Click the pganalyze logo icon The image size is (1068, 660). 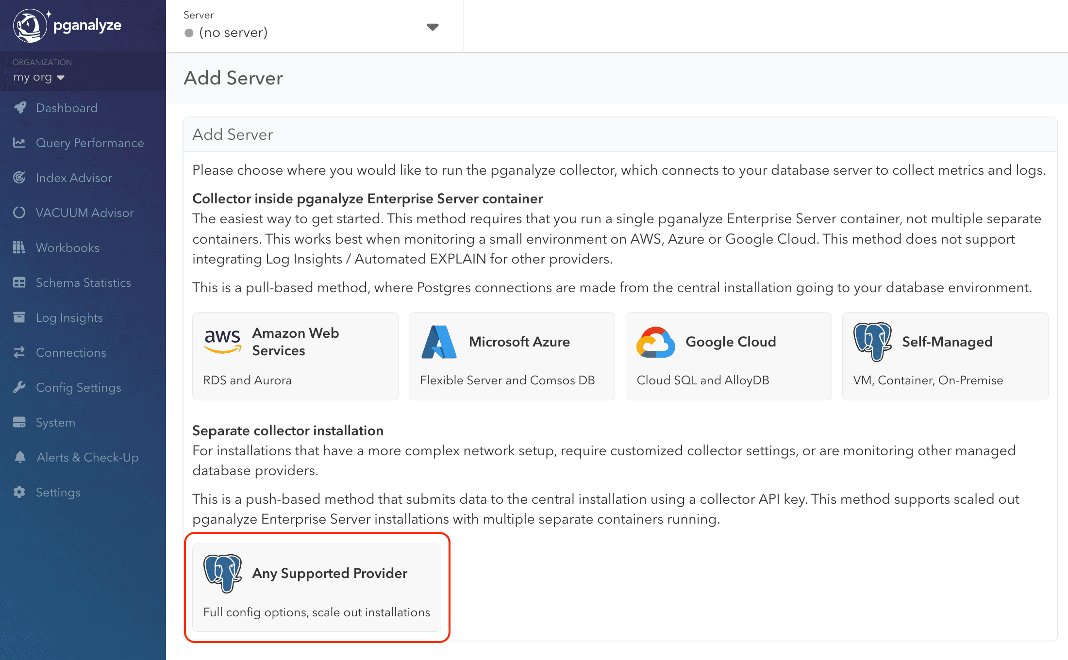30,25
